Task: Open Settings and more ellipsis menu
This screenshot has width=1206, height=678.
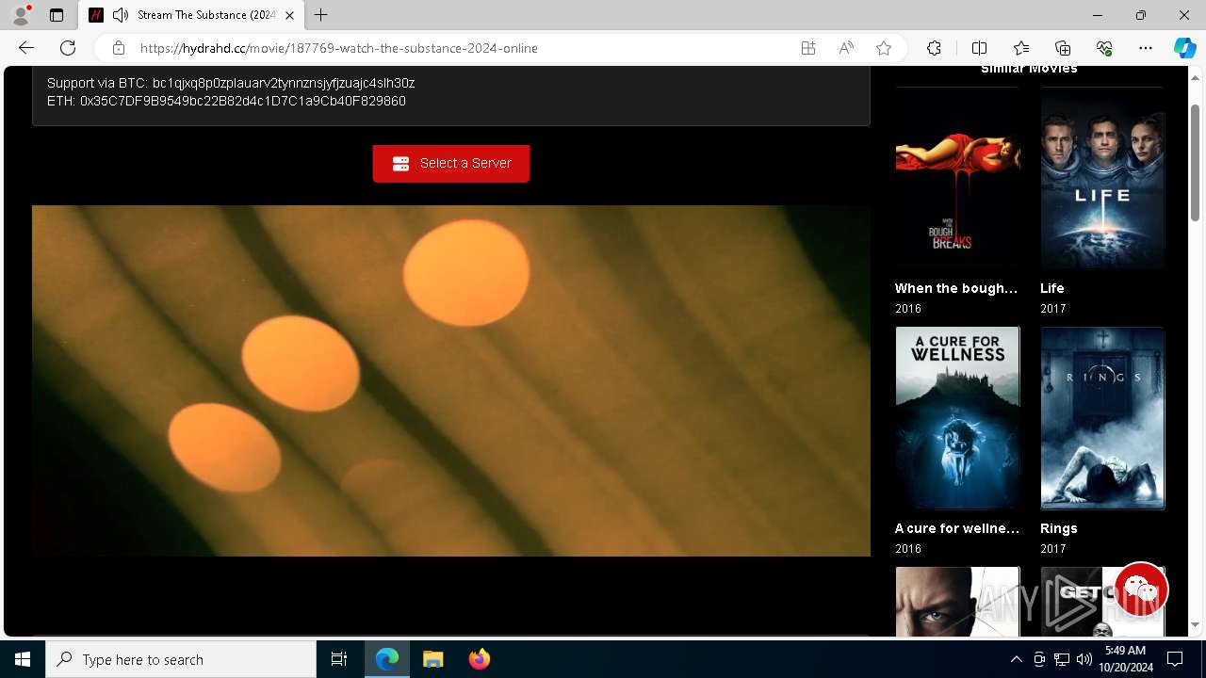Action: tap(1146, 48)
